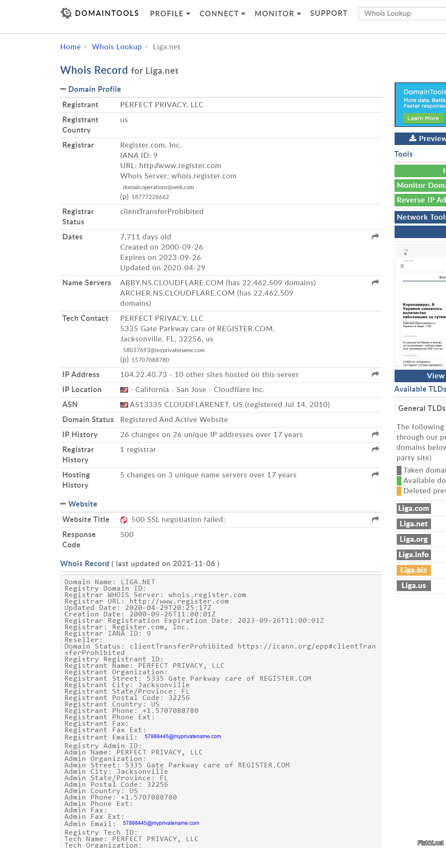
Task: Click the Available TLDs heading
Action: (420, 389)
